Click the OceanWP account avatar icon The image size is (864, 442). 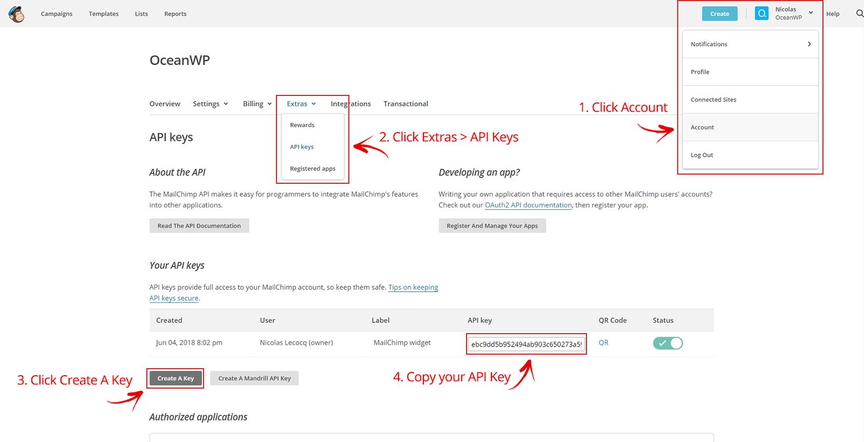tap(761, 13)
